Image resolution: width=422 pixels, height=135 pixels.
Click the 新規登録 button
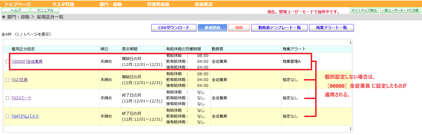(x=213, y=28)
